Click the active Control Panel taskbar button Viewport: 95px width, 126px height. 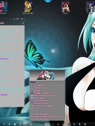pos(25,124)
